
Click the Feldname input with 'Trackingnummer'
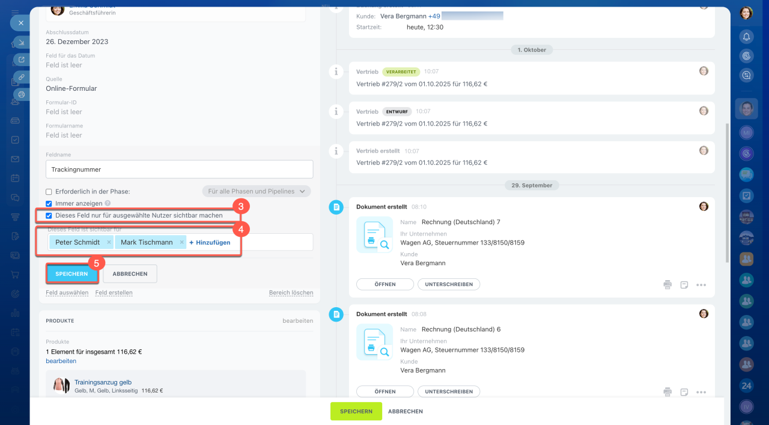click(x=179, y=170)
